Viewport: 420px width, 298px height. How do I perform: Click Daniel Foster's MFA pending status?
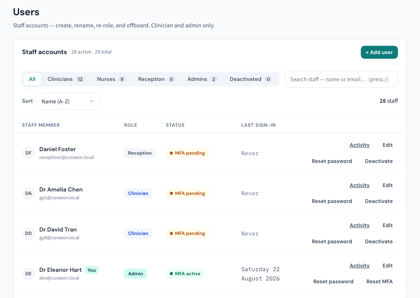tap(187, 153)
